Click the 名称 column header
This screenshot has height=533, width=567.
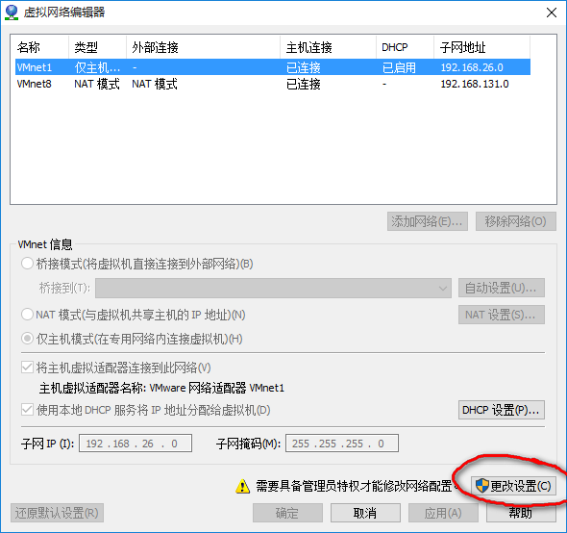pyautogui.click(x=42, y=47)
